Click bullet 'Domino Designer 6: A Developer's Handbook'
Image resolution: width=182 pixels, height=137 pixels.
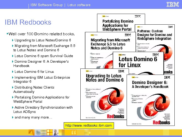[41, 64]
